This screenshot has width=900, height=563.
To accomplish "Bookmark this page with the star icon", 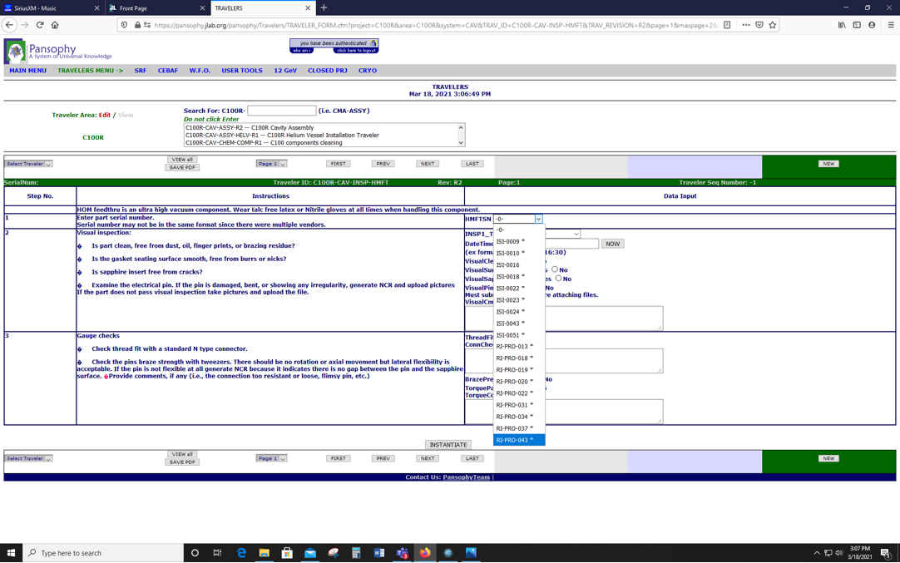I will (x=773, y=25).
